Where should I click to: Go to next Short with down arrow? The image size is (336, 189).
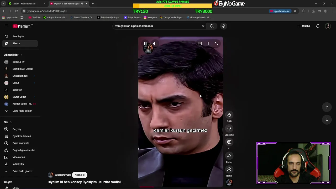point(327,120)
